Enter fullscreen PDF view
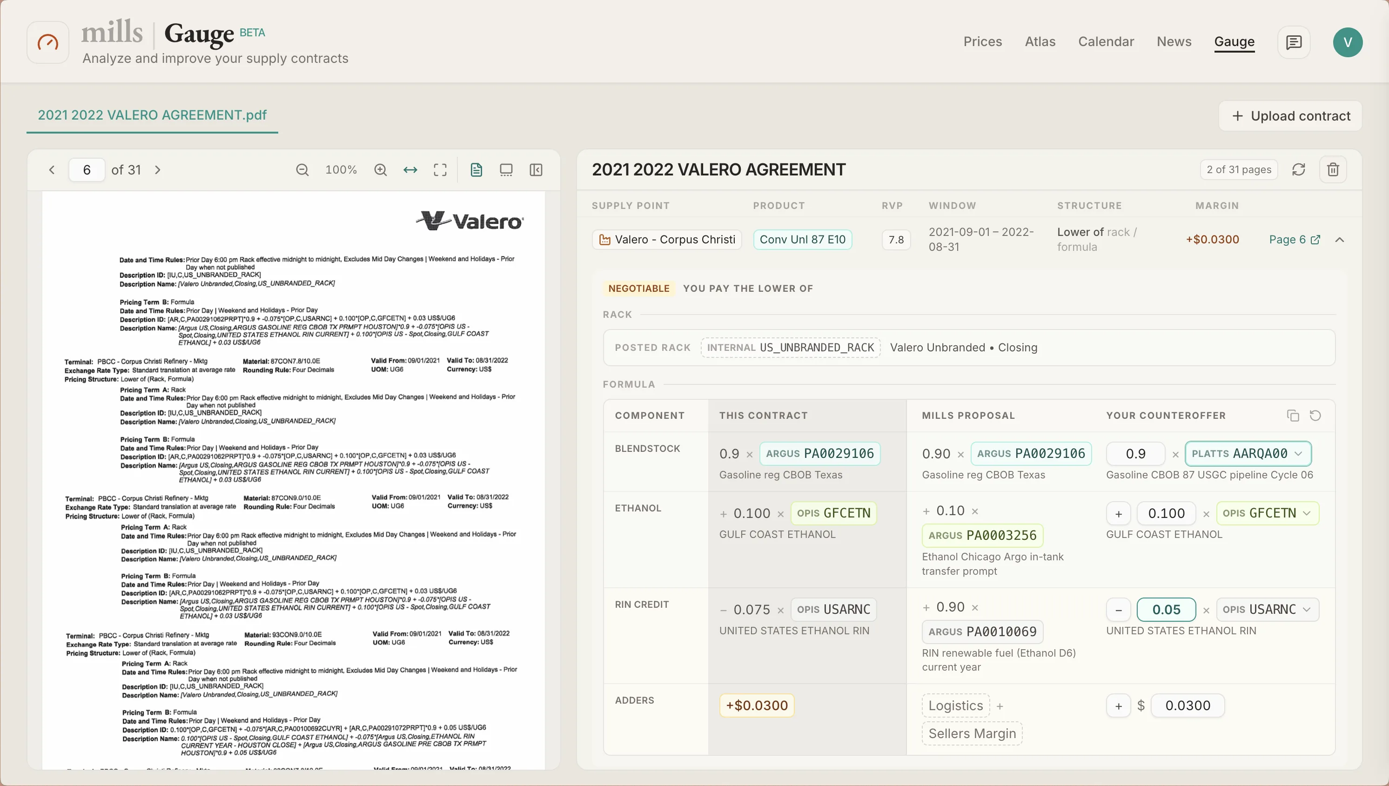 tap(440, 170)
